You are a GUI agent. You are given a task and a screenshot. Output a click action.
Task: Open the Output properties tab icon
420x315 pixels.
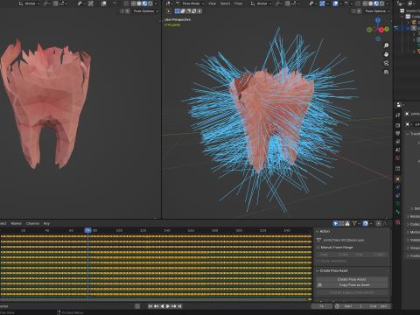[x=398, y=133]
